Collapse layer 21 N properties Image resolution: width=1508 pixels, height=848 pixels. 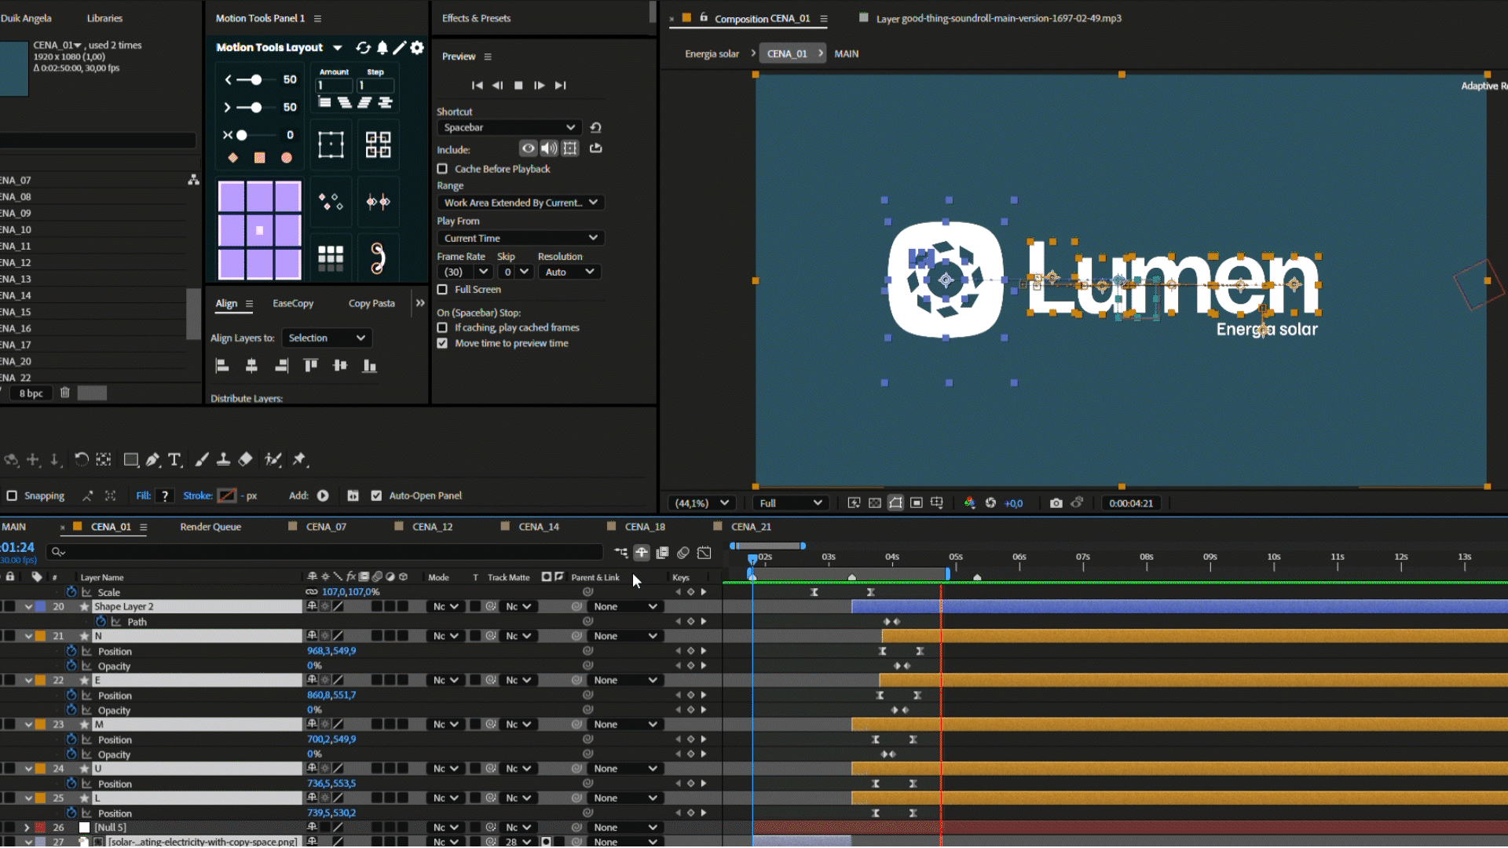click(28, 636)
